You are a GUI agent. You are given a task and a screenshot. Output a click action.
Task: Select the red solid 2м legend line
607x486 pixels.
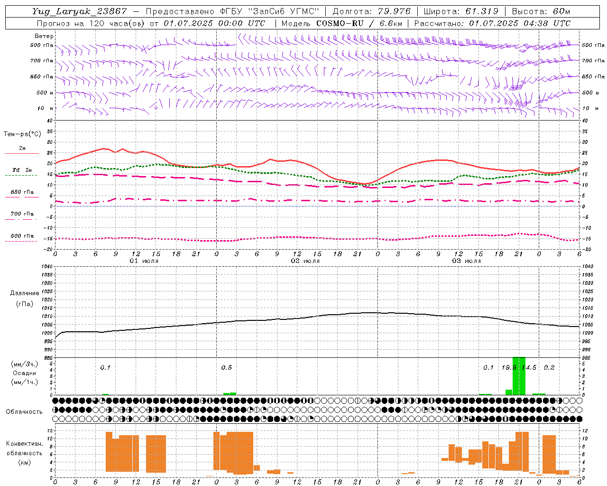tap(22, 153)
